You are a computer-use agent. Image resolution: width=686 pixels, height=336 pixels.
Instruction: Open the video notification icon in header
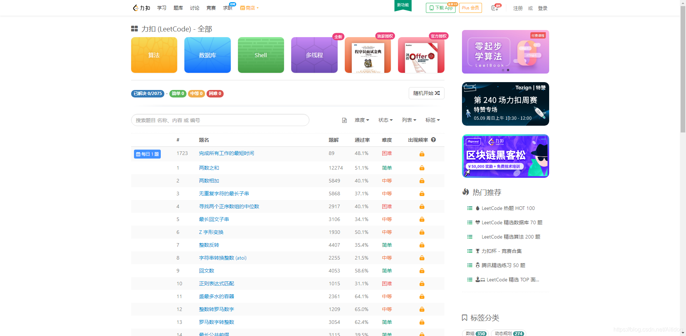point(496,8)
